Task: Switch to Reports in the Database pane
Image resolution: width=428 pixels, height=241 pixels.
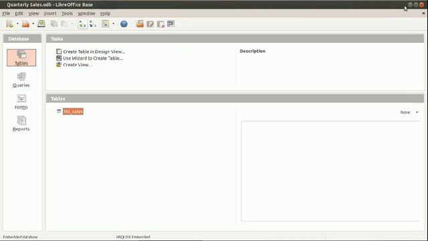Action: click(21, 124)
